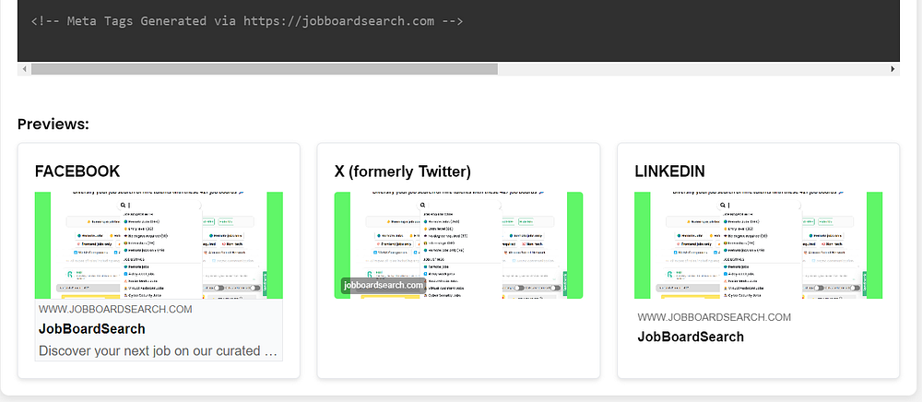Image resolution: width=922 pixels, height=402 pixels.
Task: Click the 'Discover your next job' description text
Action: (x=158, y=351)
